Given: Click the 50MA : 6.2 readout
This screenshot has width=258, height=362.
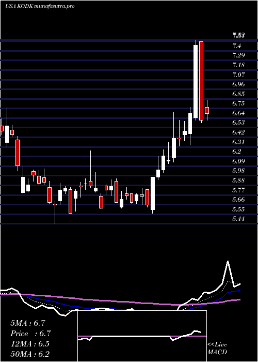Looking at the screenshot, I should [30, 354].
